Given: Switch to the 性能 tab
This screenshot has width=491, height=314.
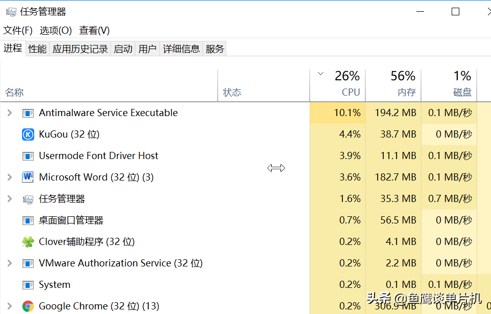Looking at the screenshot, I should pos(37,49).
